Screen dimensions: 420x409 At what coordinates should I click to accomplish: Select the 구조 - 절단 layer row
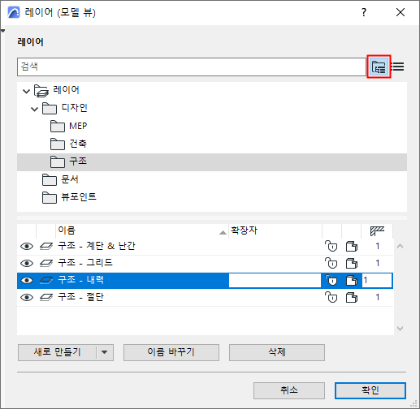click(205, 298)
